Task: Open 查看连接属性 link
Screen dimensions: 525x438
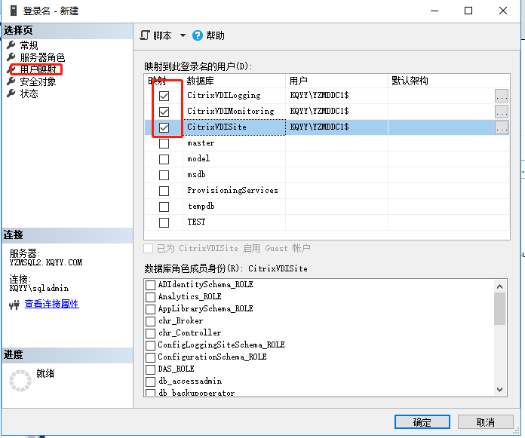Action: (51, 305)
